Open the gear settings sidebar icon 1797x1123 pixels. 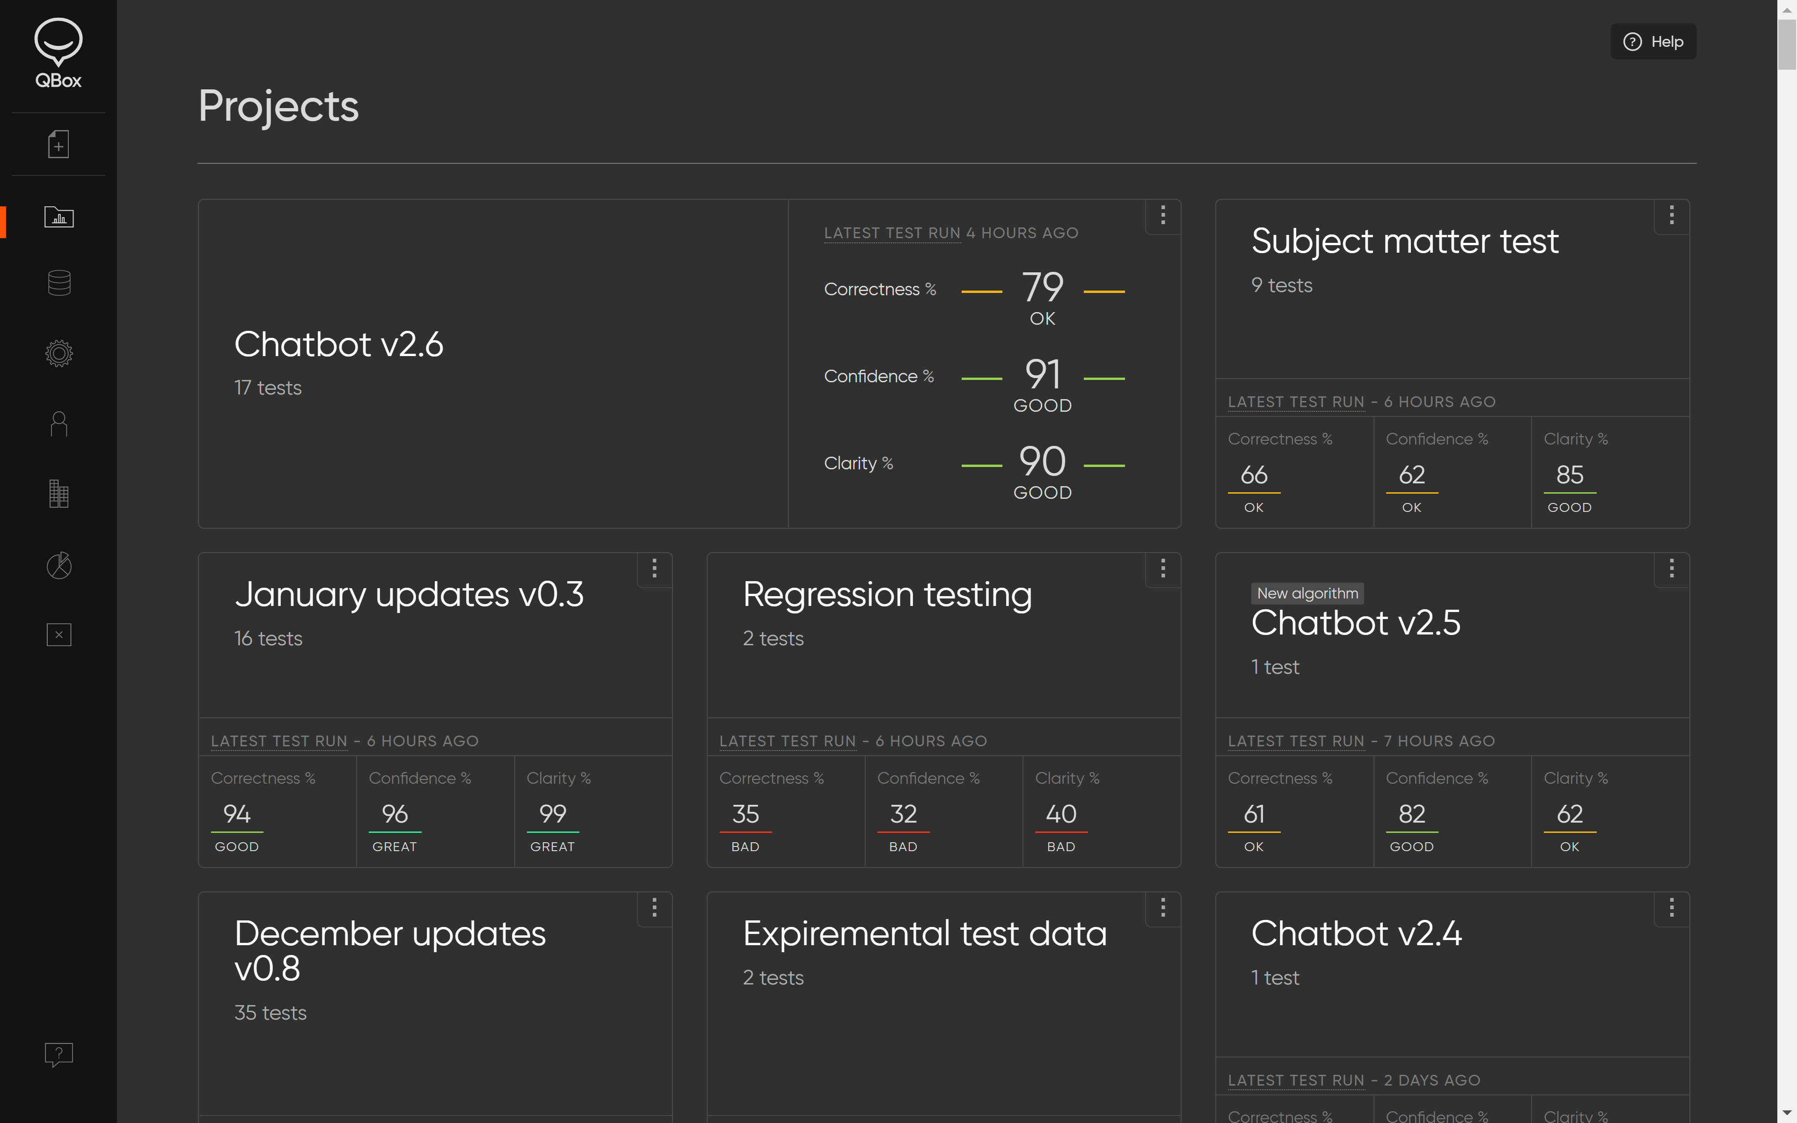(x=58, y=354)
